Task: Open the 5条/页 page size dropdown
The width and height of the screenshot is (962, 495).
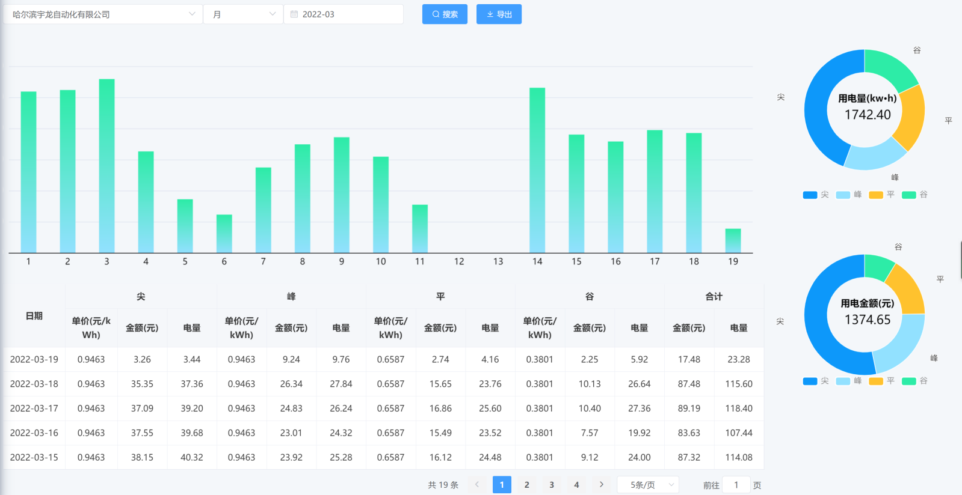Action: click(648, 484)
